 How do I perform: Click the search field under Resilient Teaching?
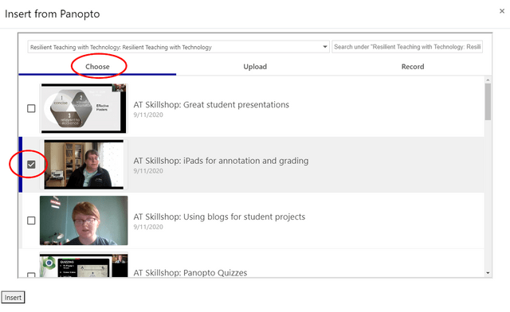click(x=407, y=47)
